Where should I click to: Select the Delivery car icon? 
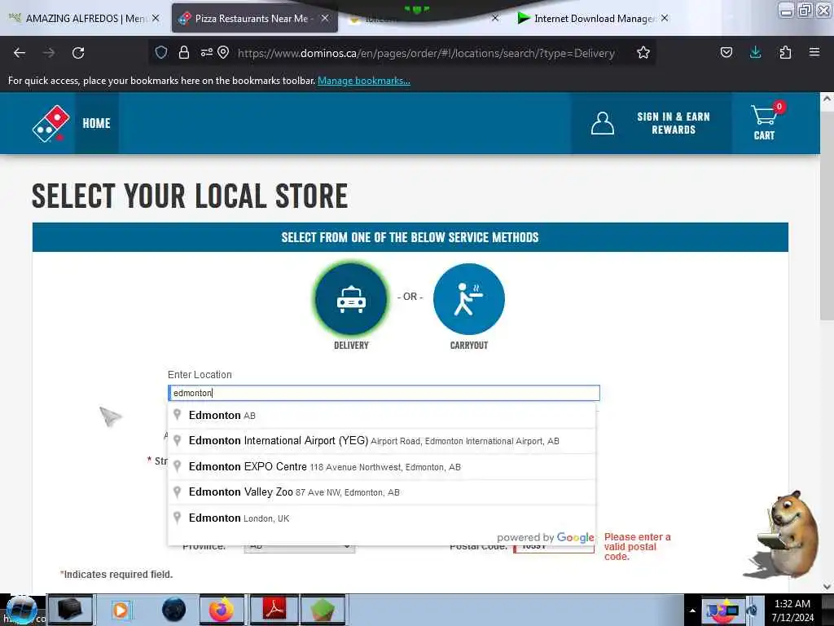(351, 299)
